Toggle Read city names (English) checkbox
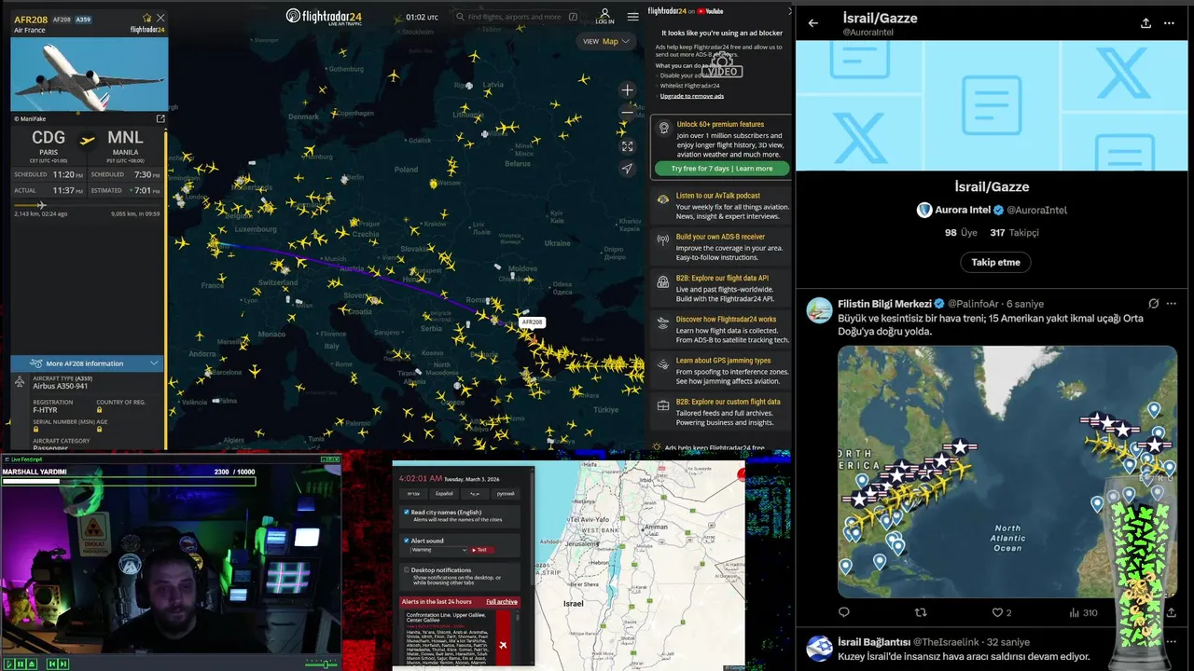Image resolution: width=1194 pixels, height=671 pixels. pos(407,513)
